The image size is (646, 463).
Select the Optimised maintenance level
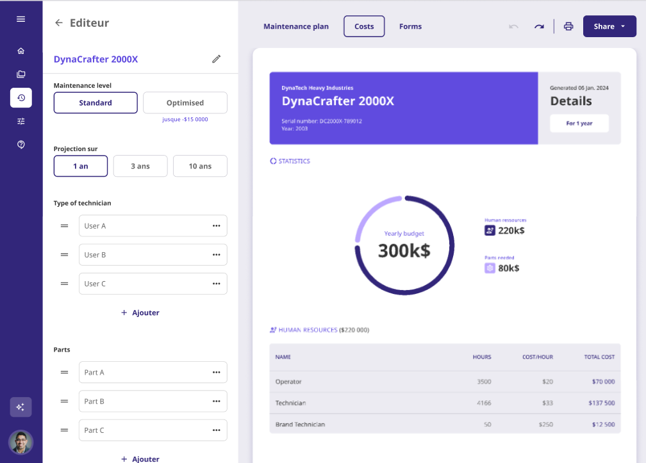(185, 102)
